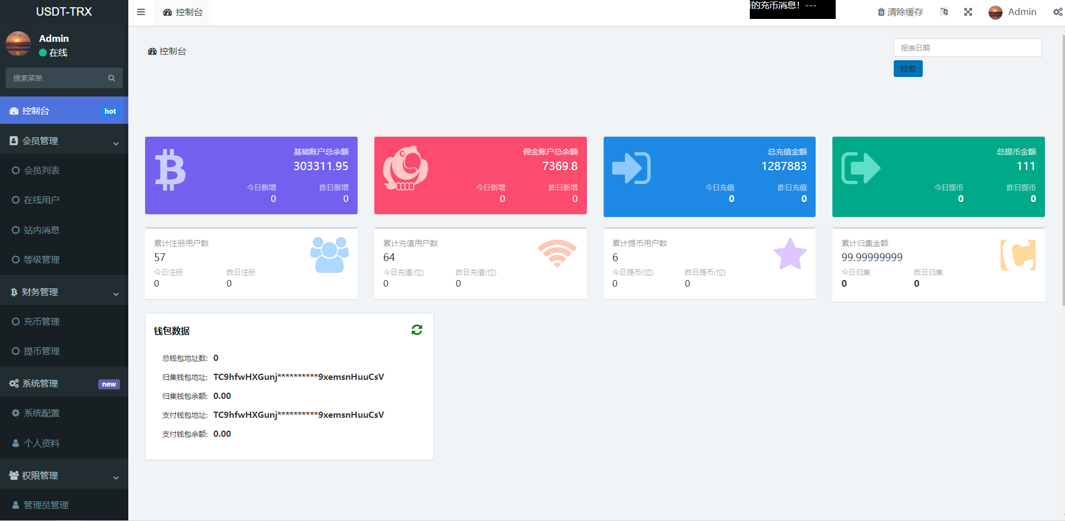Click the Bitcoin icon on purple card
1065x521 pixels.
click(x=170, y=170)
